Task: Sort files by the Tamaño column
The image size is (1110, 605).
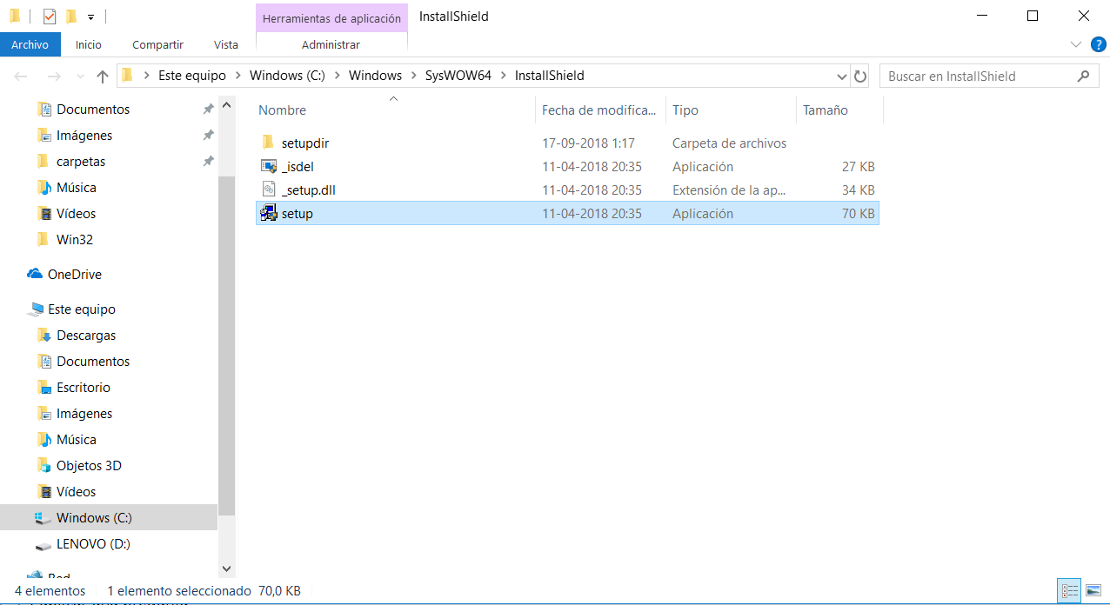Action: pos(839,110)
